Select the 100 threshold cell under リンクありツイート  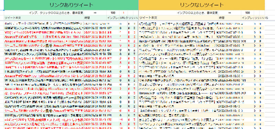pyautogui.click(x=113, y=13)
